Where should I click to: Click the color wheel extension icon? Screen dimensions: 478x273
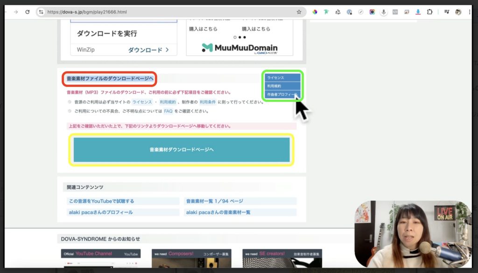point(315,11)
